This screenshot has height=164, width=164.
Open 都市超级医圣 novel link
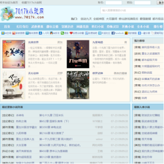click(24, 157)
